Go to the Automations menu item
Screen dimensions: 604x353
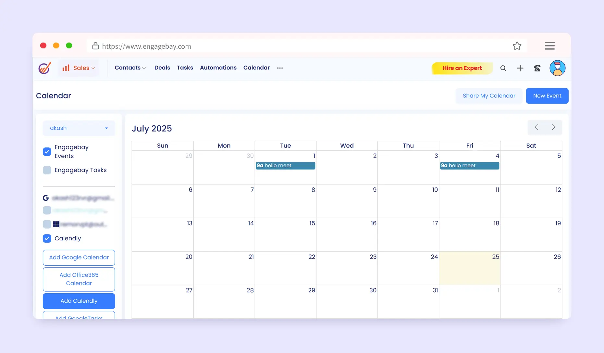pyautogui.click(x=218, y=68)
